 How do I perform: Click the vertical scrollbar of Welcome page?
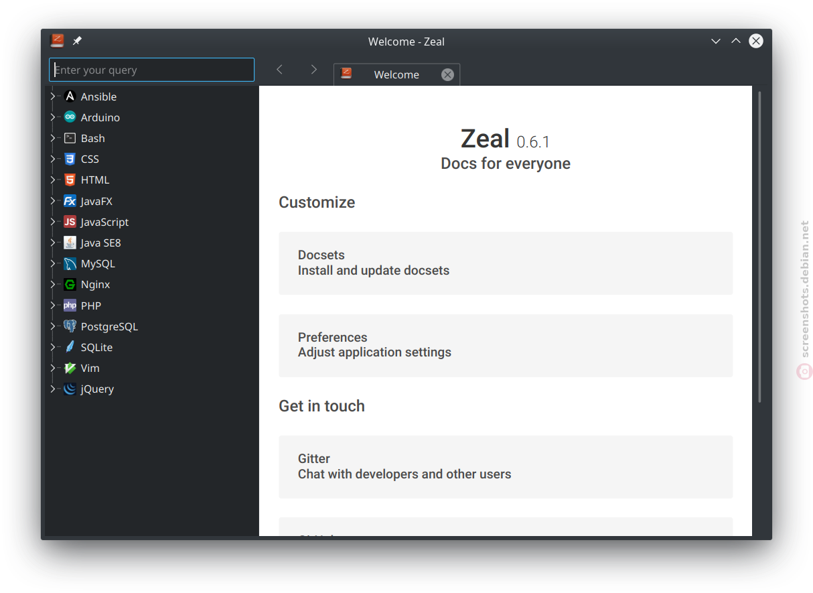click(x=759, y=247)
